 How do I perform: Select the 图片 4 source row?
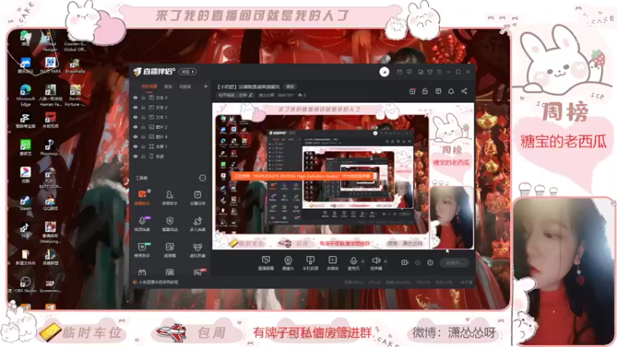(x=170, y=137)
